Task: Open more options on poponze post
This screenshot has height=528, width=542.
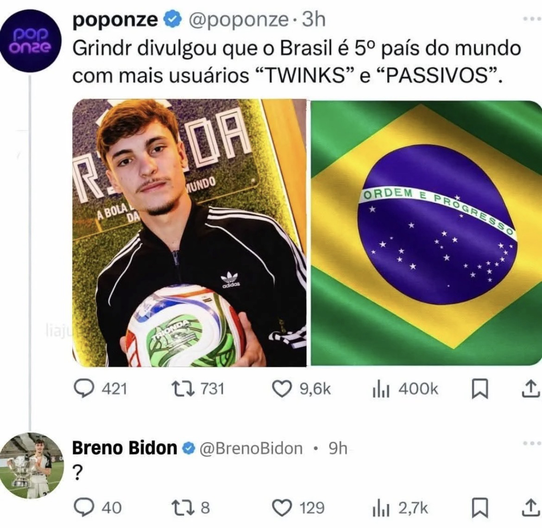Action: (531, 19)
